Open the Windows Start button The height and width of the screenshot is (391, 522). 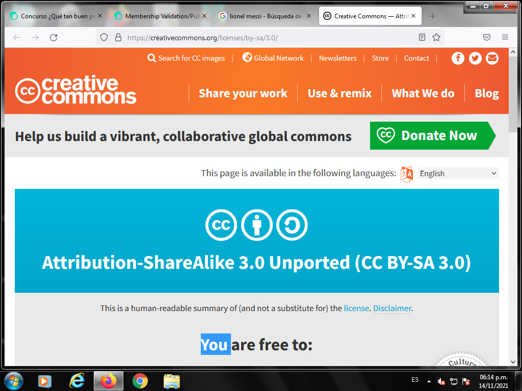[13, 381]
